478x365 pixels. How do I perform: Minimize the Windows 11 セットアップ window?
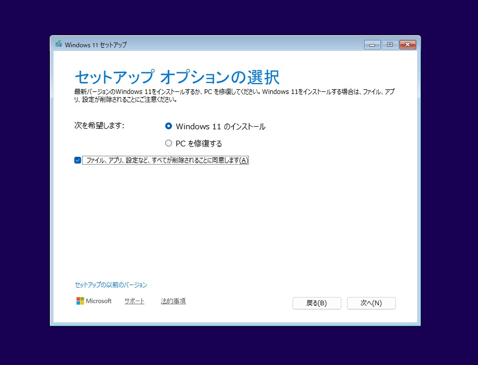(x=372, y=45)
